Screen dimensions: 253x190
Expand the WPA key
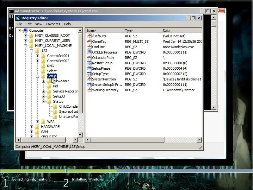pyautogui.click(x=37, y=122)
